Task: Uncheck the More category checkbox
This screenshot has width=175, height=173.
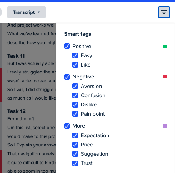Action: point(67,126)
